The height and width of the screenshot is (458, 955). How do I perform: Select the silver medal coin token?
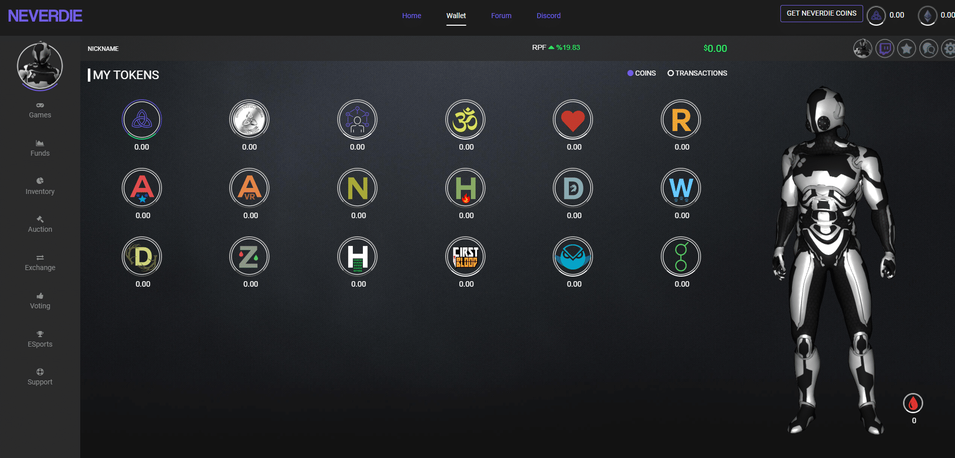[249, 119]
